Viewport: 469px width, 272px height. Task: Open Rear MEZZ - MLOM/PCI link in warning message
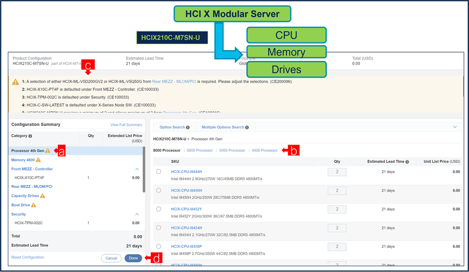(x=174, y=82)
